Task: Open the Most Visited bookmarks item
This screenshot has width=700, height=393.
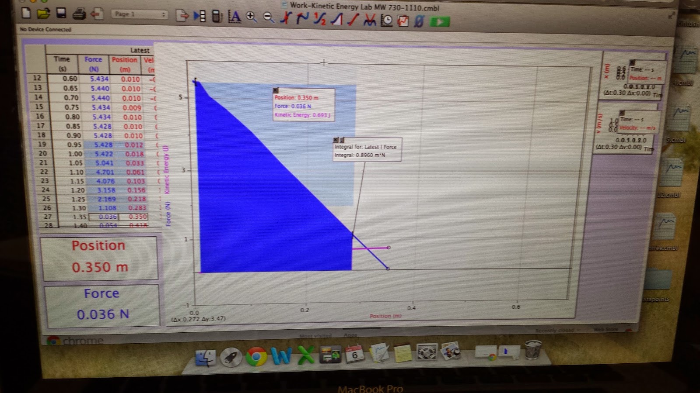Action: [x=315, y=335]
